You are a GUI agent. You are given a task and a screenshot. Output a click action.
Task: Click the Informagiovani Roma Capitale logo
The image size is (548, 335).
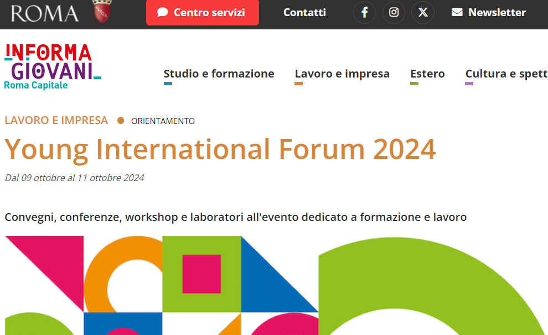53,66
